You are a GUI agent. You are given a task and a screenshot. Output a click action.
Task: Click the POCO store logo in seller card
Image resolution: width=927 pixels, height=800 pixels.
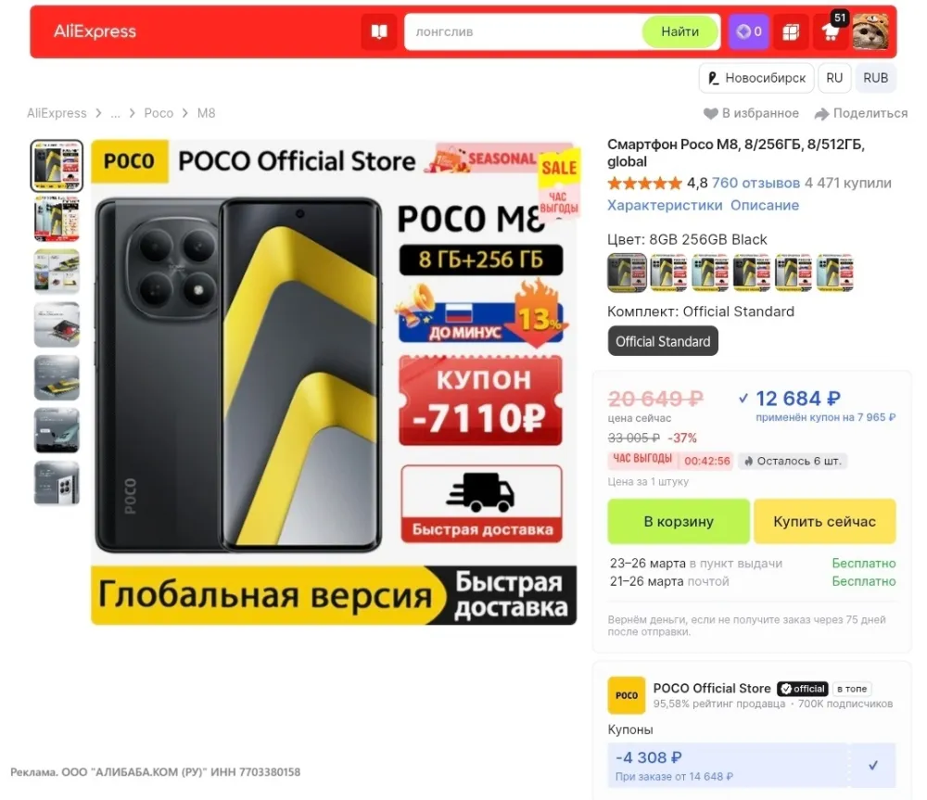626,695
